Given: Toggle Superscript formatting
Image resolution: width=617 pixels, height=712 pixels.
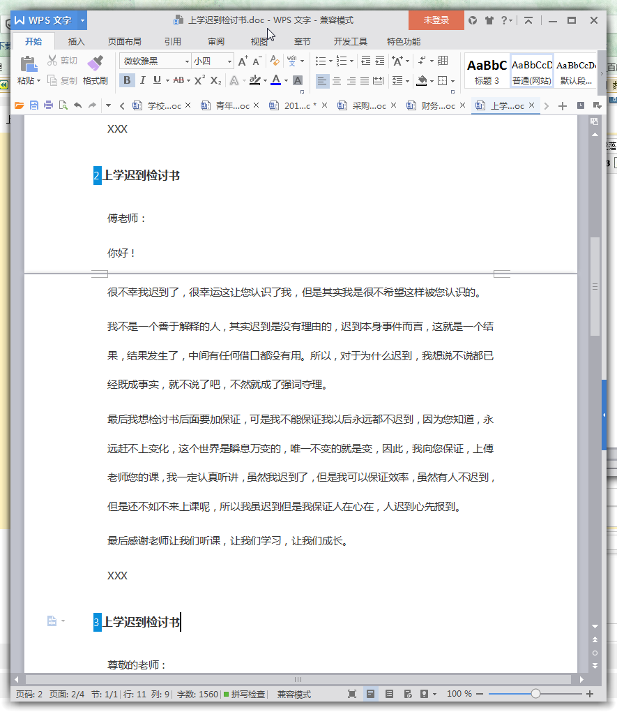Looking at the screenshot, I should [199, 80].
